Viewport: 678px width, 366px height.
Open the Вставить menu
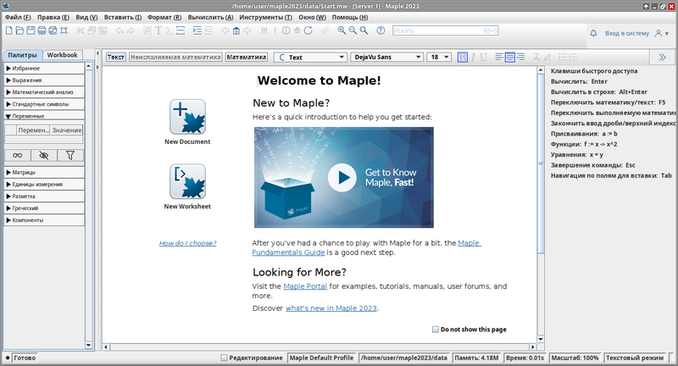[x=123, y=17]
